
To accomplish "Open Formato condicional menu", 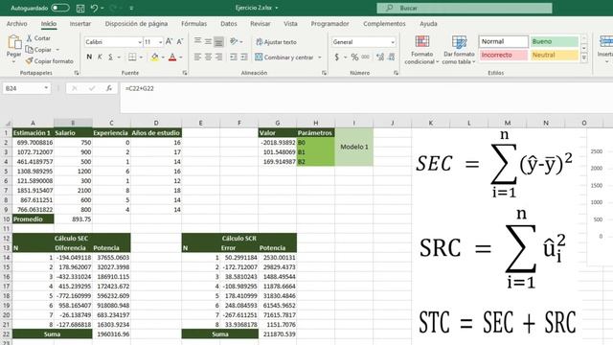I will (421, 50).
